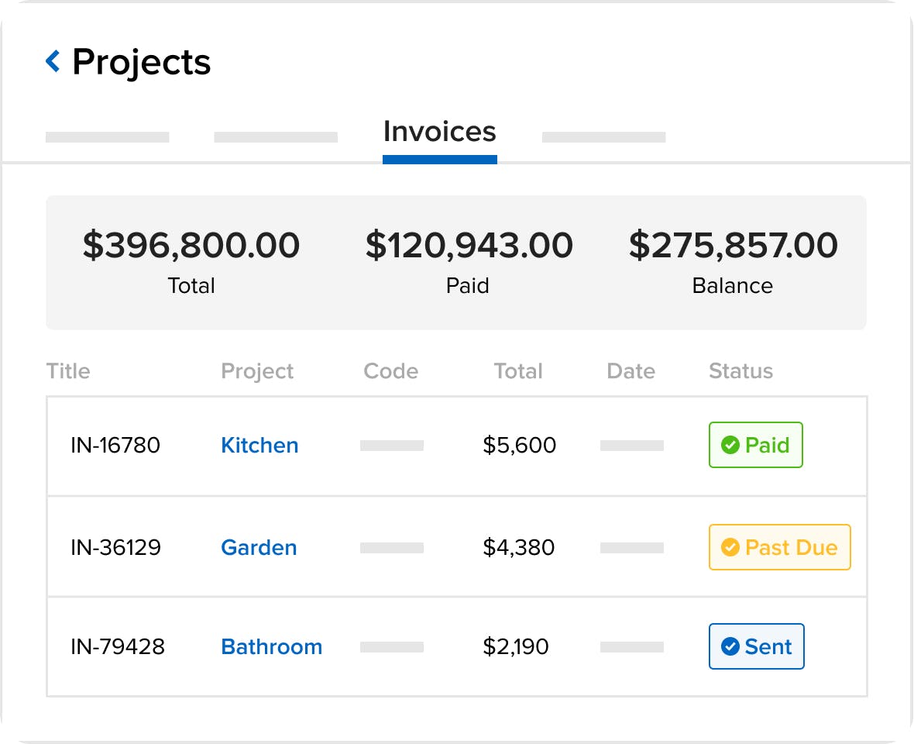914x744 pixels.
Task: Select invoice IN-36129
Action: 115,547
